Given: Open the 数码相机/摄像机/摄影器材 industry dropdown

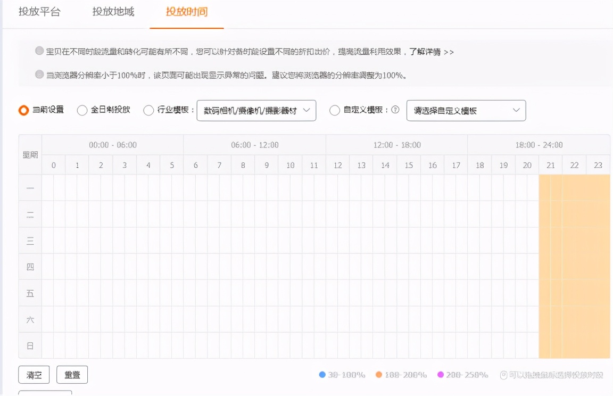Looking at the screenshot, I should pos(256,111).
